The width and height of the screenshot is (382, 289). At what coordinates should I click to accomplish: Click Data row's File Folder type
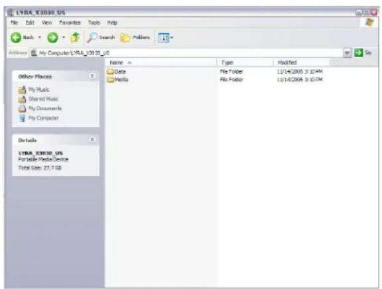point(231,72)
